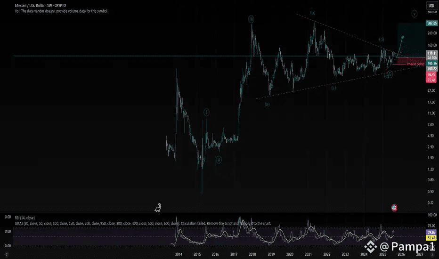Click the 100.82 price label
The height and width of the screenshot is (259, 439).
[431, 69]
